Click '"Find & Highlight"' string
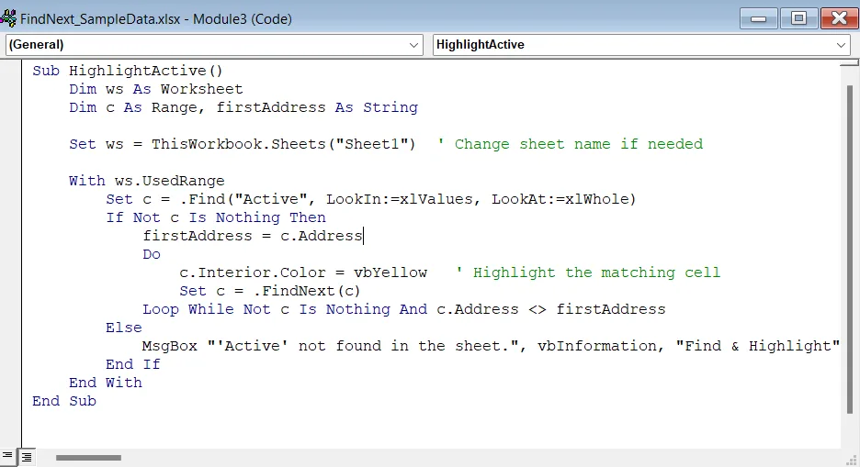Image resolution: width=860 pixels, height=467 pixels. tap(757, 346)
